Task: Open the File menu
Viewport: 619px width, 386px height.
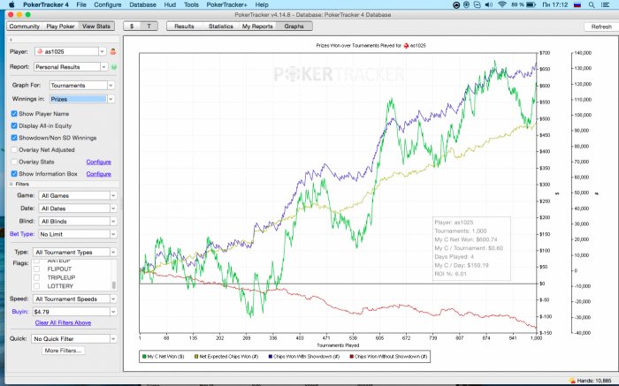Action: (81, 4)
